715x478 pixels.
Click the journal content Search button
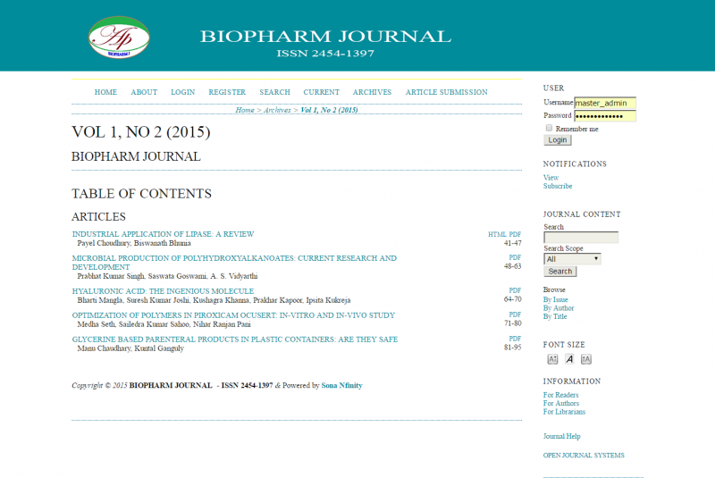pos(560,271)
